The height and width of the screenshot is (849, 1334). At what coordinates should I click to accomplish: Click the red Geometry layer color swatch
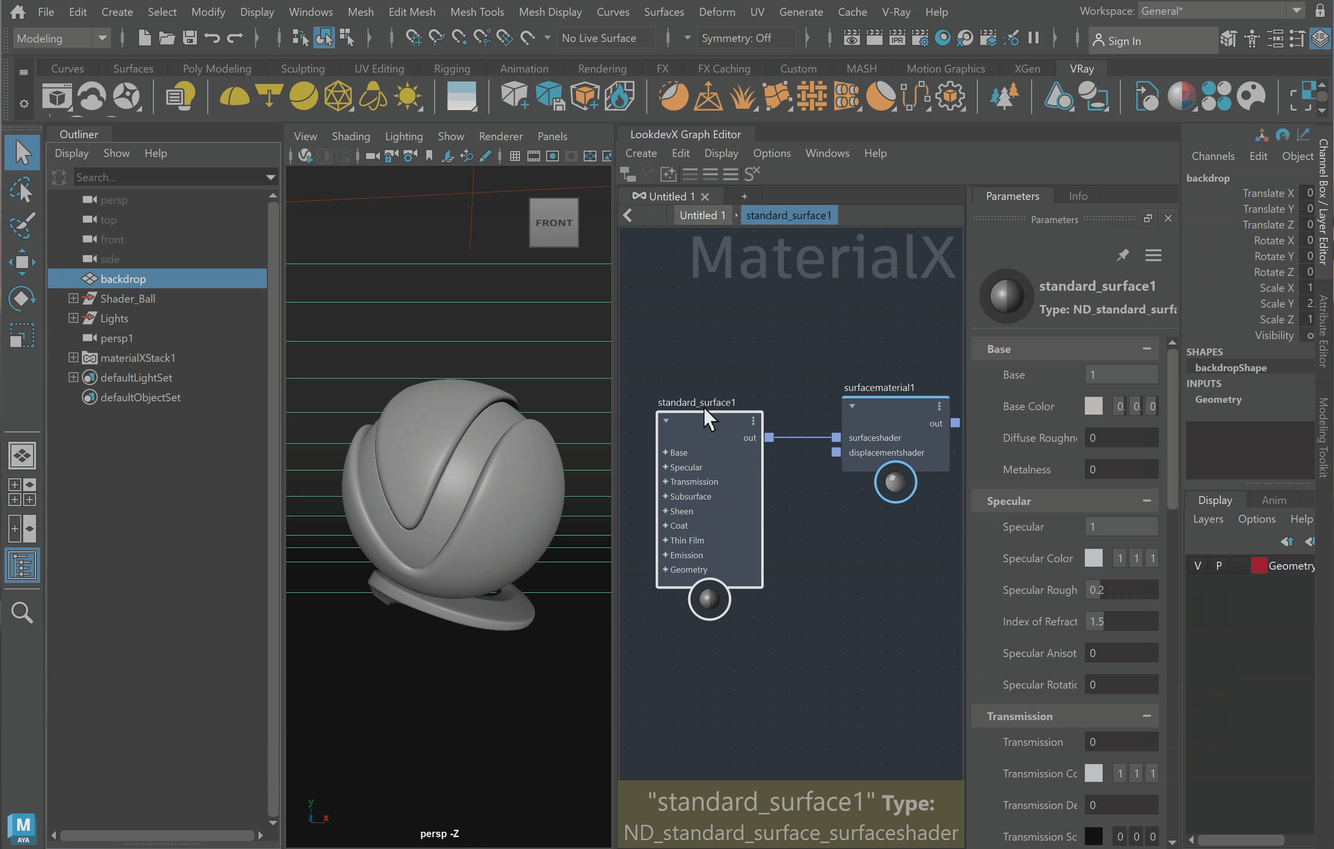[1259, 565]
